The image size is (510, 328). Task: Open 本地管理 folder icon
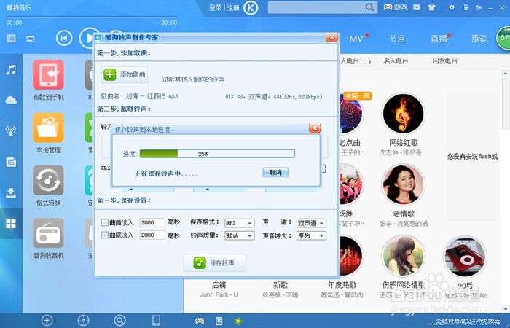coord(48,128)
